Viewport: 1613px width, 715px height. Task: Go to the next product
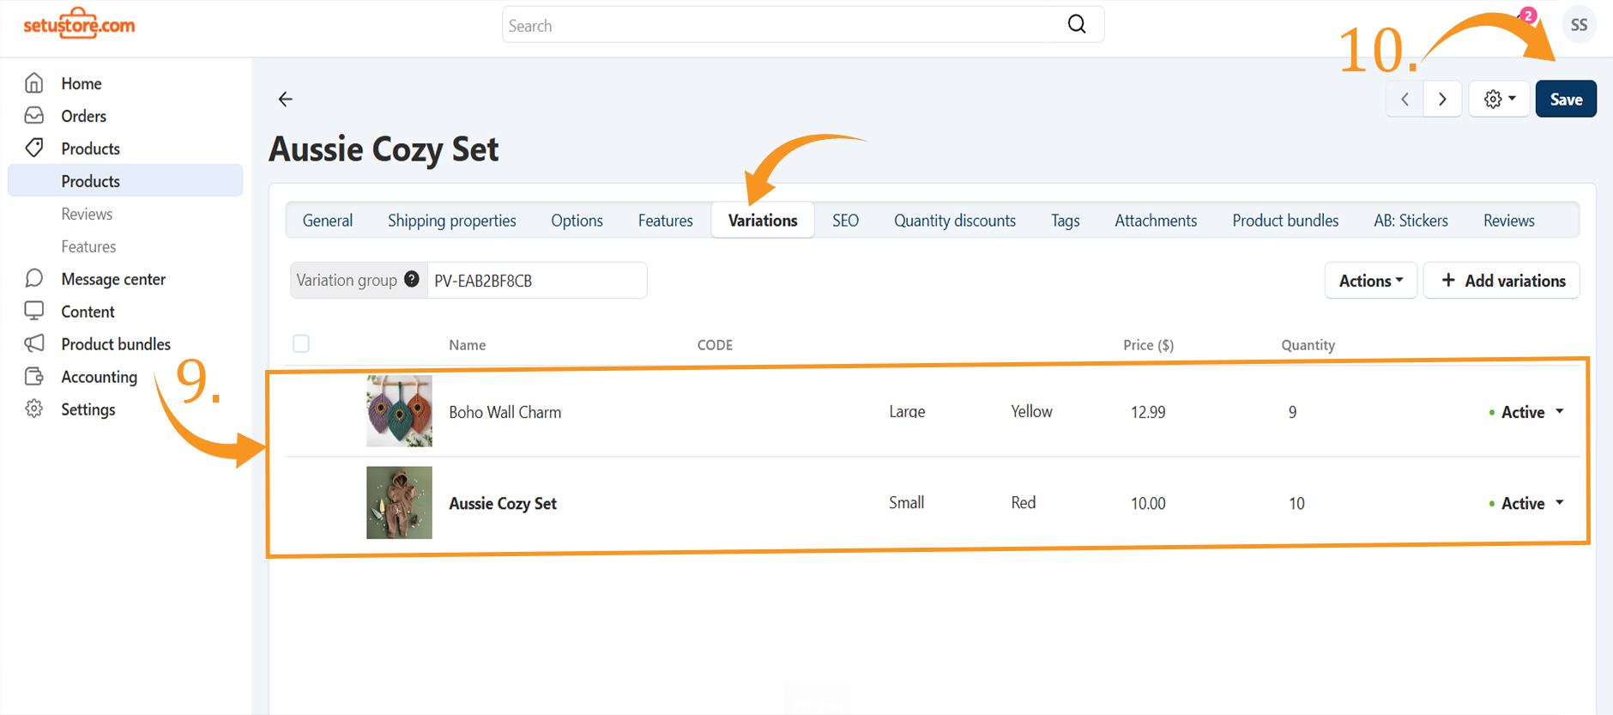click(1442, 100)
